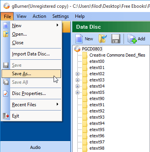This screenshot has height=152, width=150.
Task: Click the Data Disc panel header
Action: tap(111, 27)
